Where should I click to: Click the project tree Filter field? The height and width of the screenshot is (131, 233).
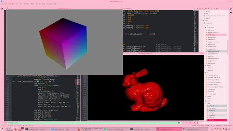(x=214, y=123)
